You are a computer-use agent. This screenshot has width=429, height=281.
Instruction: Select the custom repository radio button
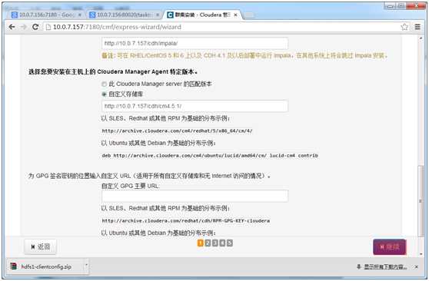(x=104, y=94)
